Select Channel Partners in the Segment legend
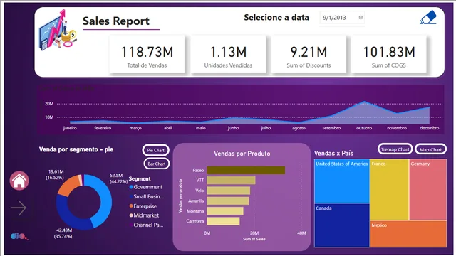456x256 pixels. pyautogui.click(x=146, y=225)
